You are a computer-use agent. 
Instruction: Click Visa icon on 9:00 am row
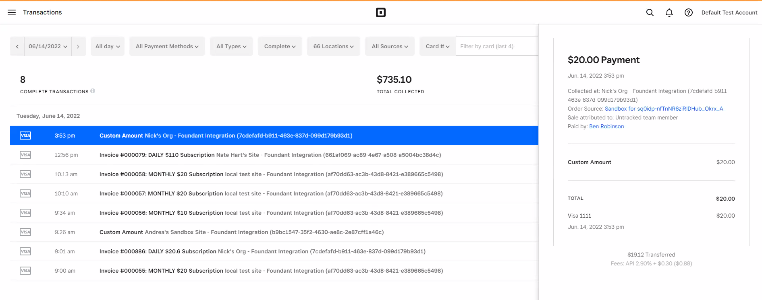(25, 271)
